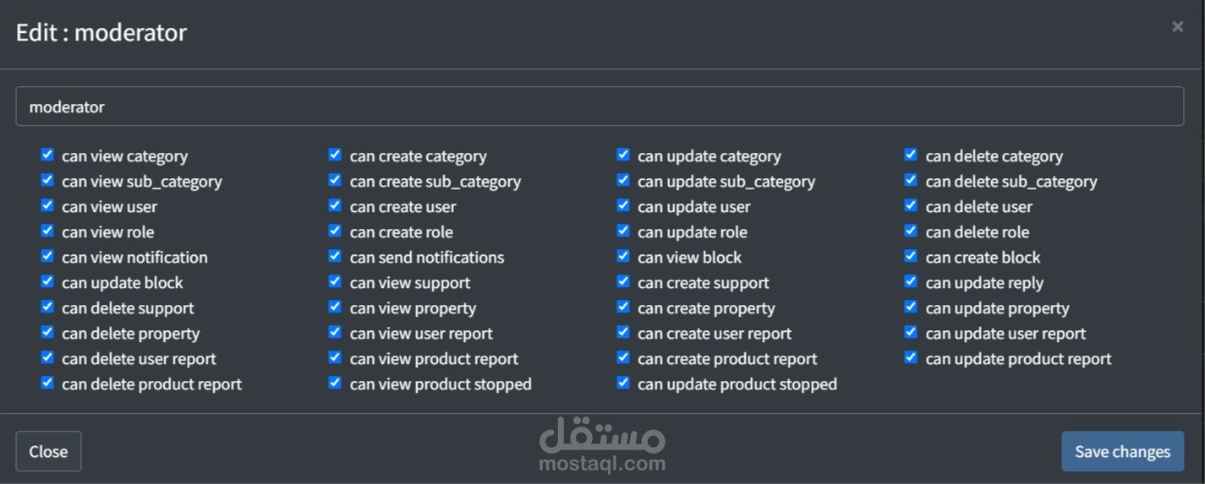Disable can view user report checkbox
Screen dimensions: 1205x484
coord(335,332)
